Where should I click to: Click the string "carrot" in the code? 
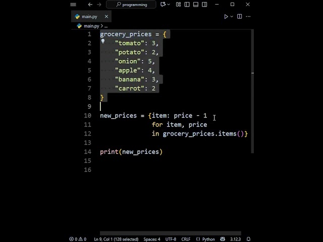coord(130,89)
